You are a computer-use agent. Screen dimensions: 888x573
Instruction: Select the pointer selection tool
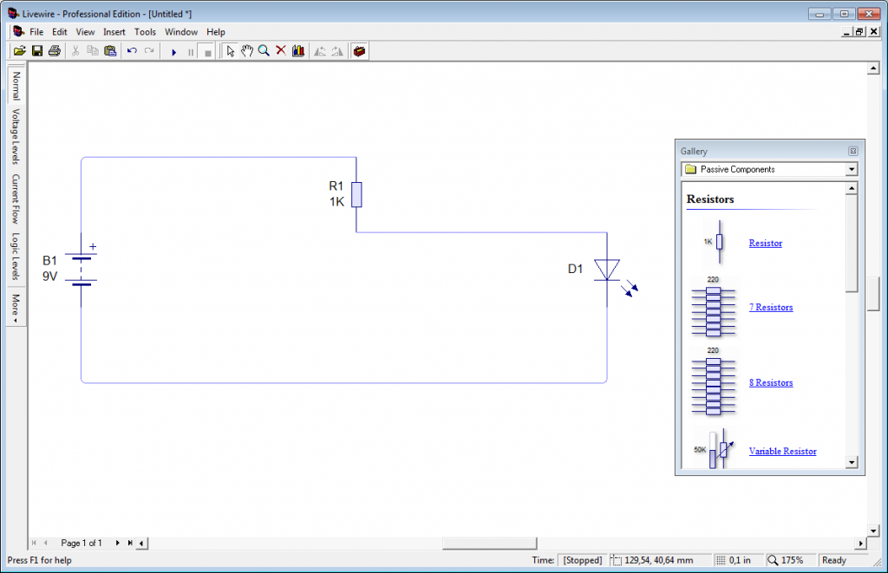click(229, 50)
